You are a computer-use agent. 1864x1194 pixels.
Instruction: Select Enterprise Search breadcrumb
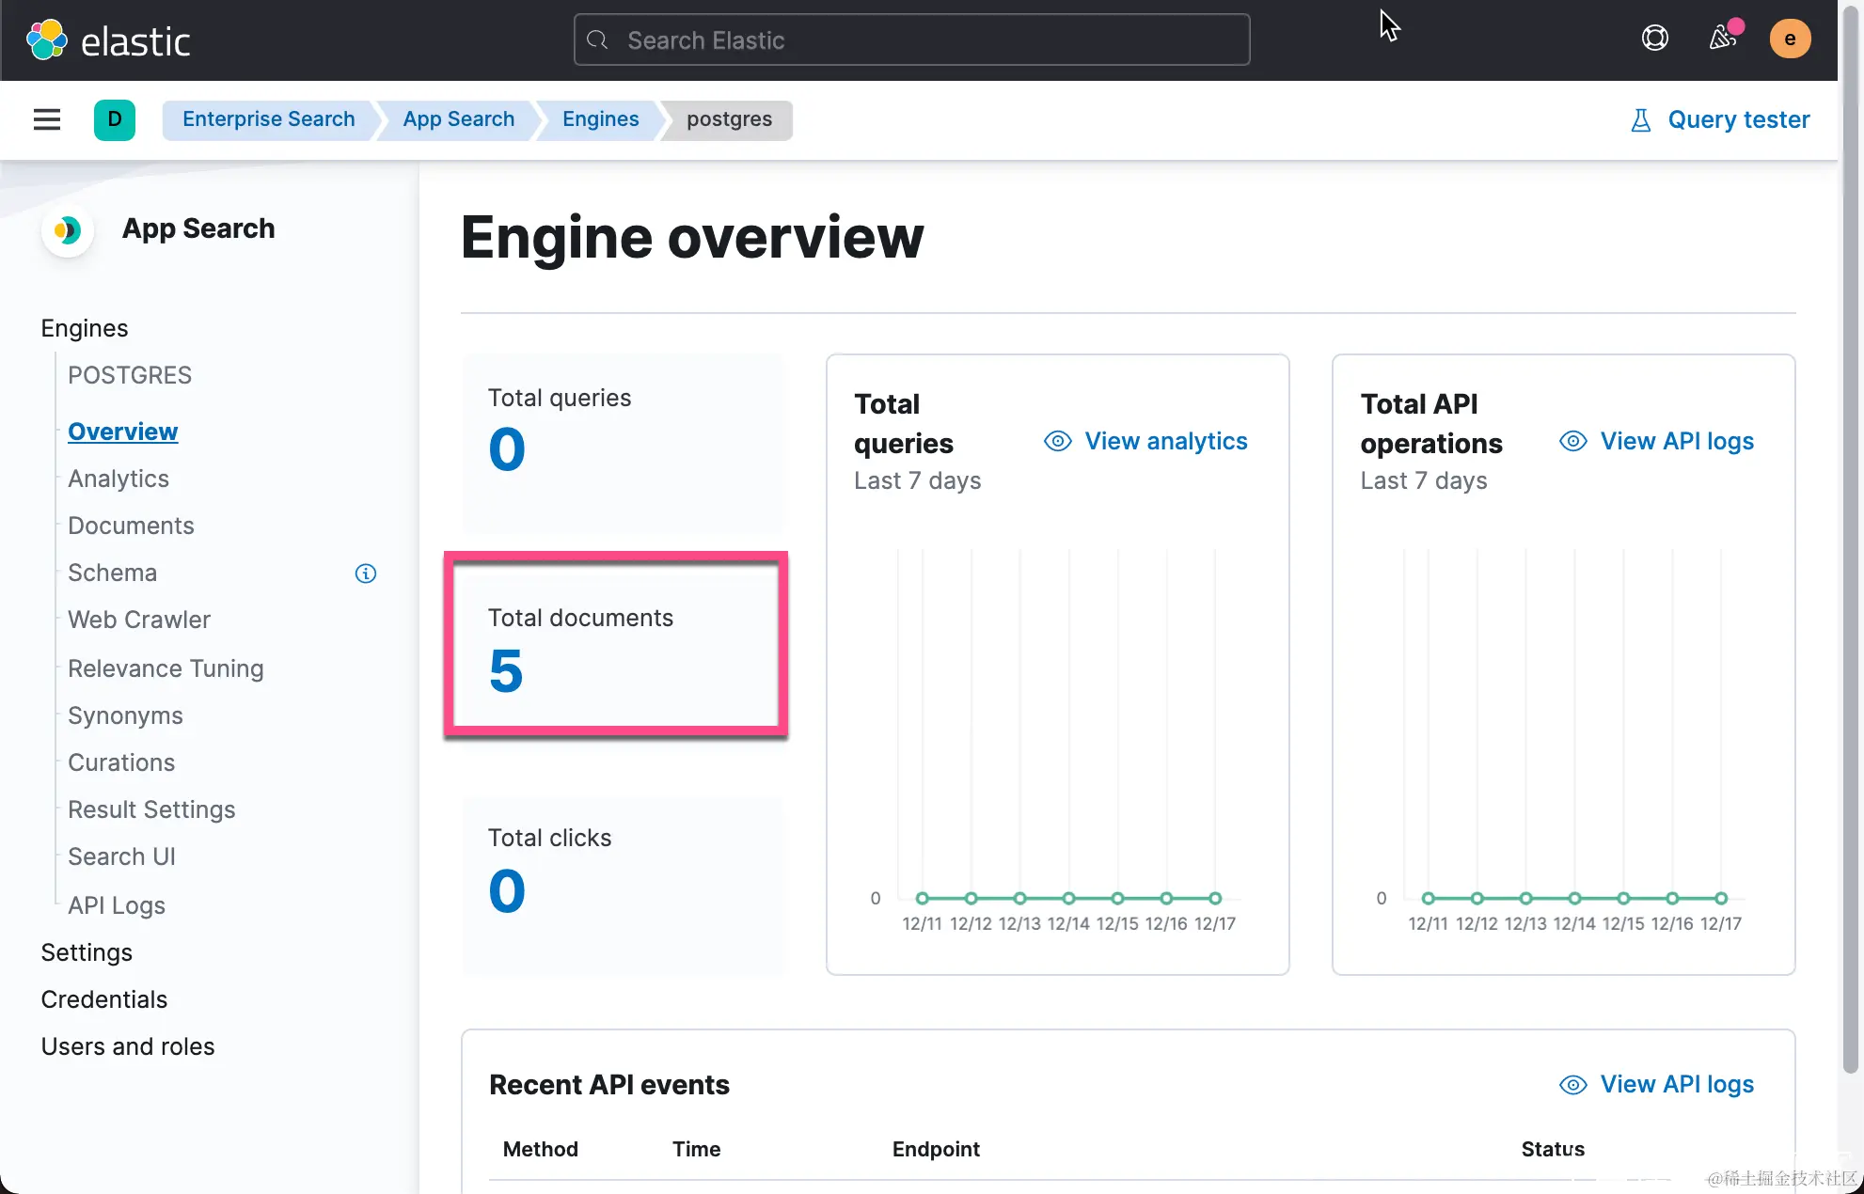pos(268,119)
